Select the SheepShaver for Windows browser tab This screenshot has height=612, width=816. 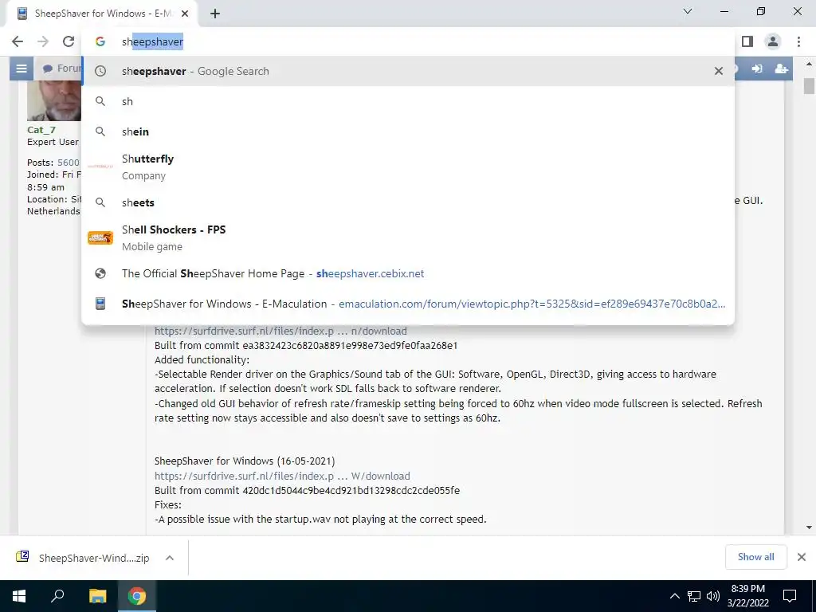click(x=101, y=14)
